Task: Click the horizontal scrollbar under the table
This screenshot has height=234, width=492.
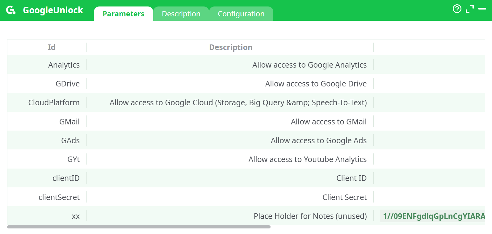Action: point(139,227)
